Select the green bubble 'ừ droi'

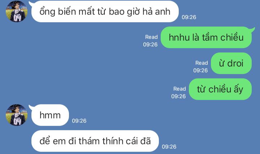pos(231,63)
